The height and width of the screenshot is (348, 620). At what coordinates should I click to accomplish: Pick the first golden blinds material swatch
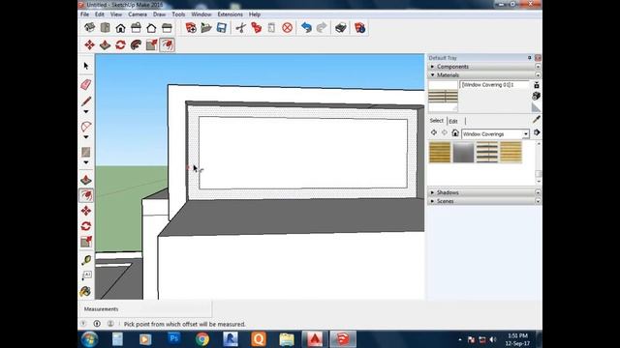[x=440, y=153]
